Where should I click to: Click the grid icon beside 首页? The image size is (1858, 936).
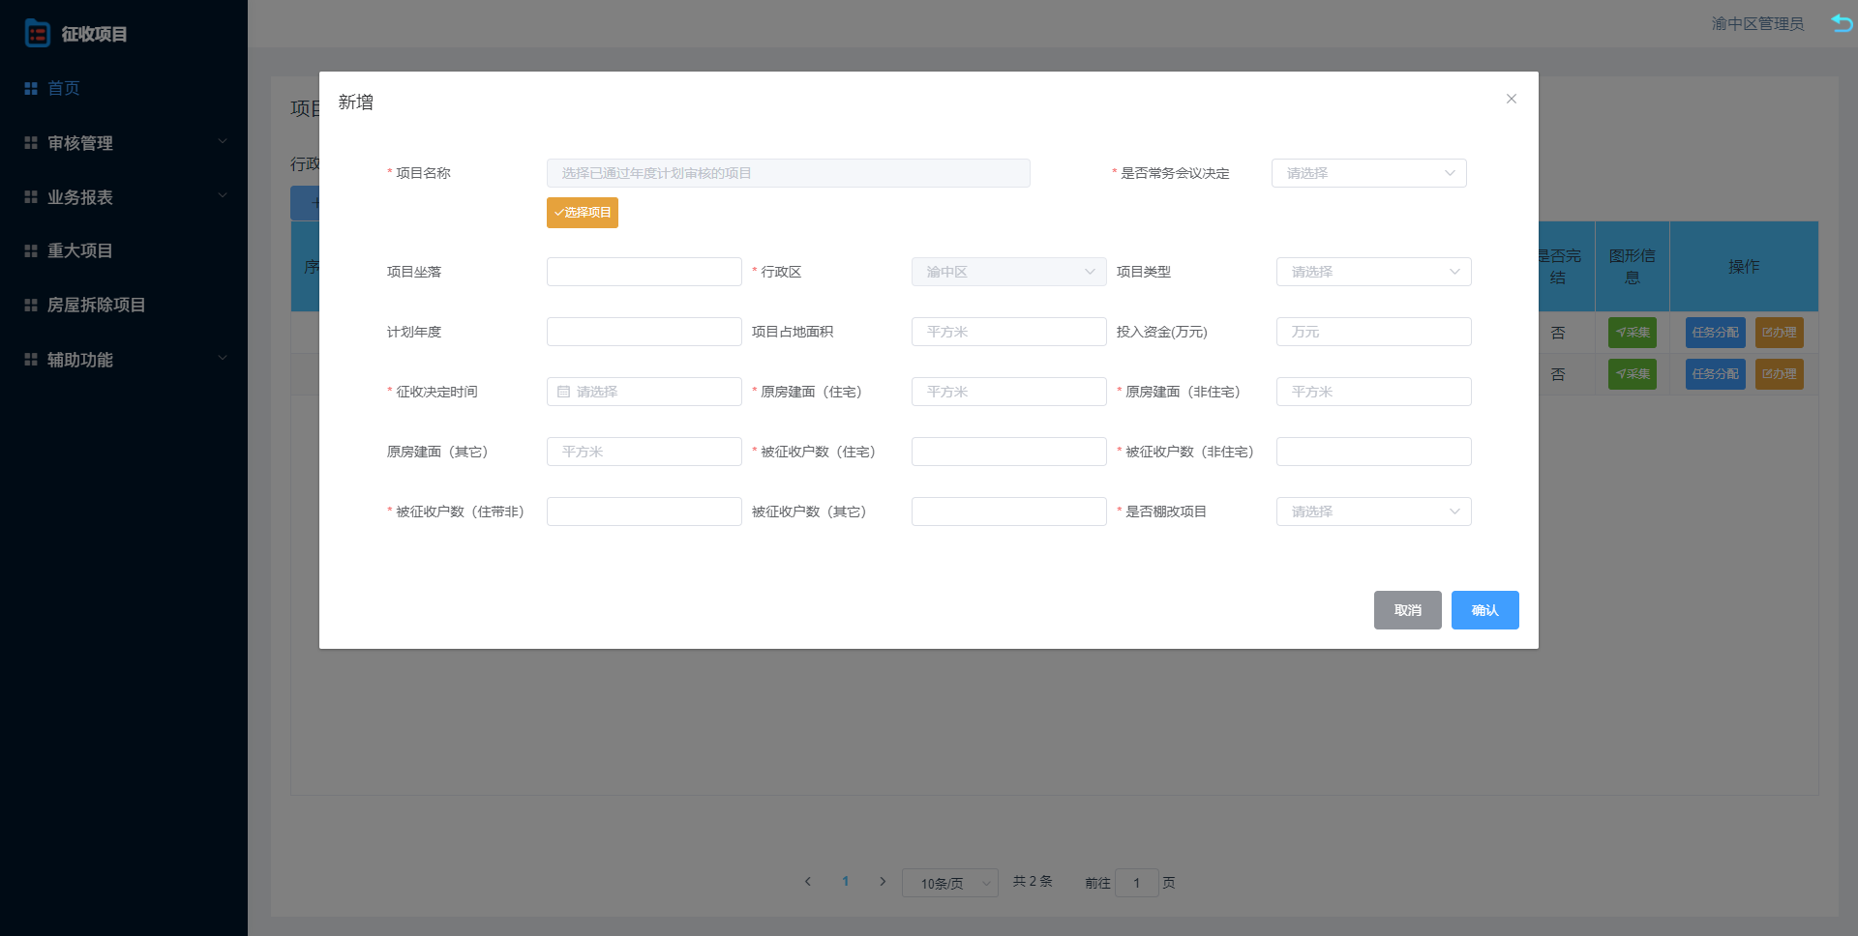click(31, 89)
